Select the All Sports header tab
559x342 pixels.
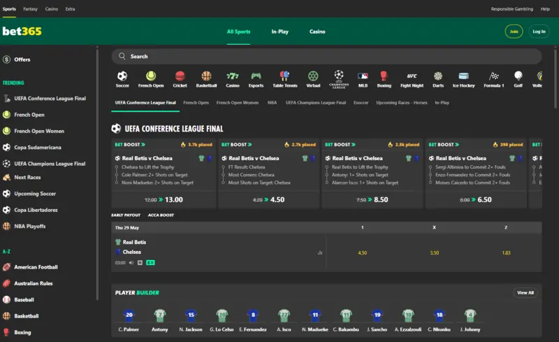(x=238, y=31)
